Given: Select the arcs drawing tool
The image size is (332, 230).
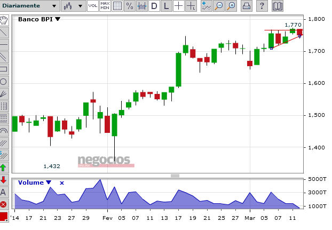Looking at the screenshot, I should click(4, 131).
